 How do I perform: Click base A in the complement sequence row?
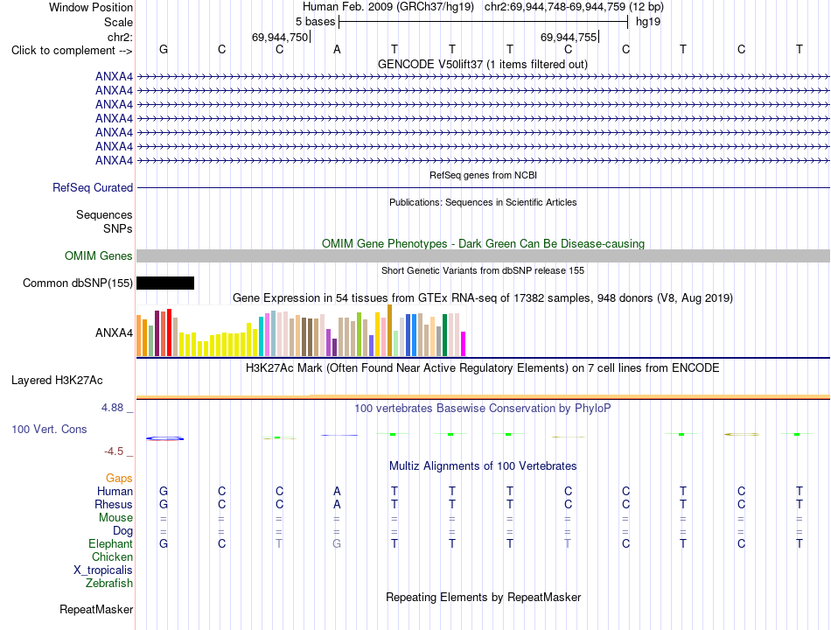(337, 49)
